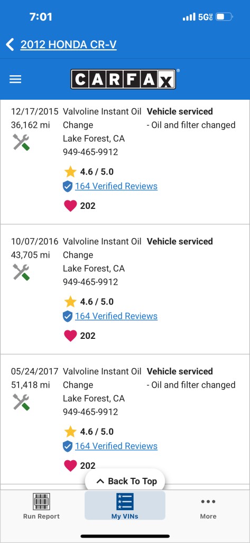Open the More tab
250x543 pixels.
click(208, 506)
